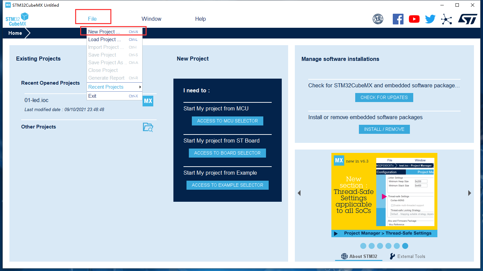483x271 pixels.
Task: Click the Home breadcrumb
Action: (x=15, y=33)
